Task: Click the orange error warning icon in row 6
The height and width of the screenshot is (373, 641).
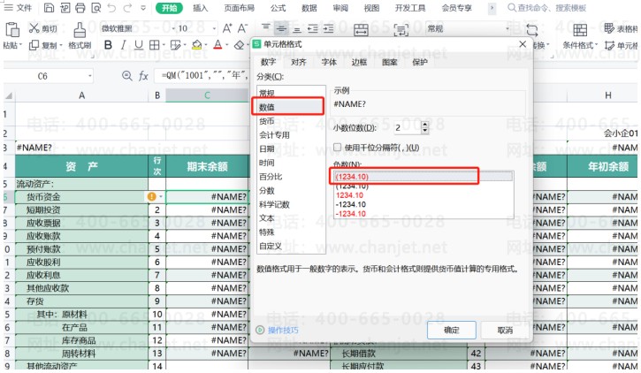Action: pos(152,196)
